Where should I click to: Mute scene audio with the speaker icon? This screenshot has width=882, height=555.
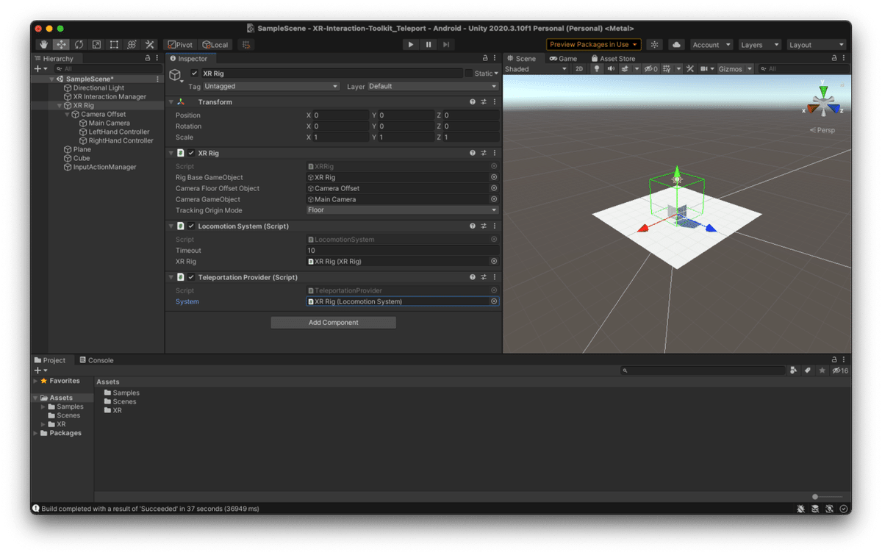click(611, 69)
